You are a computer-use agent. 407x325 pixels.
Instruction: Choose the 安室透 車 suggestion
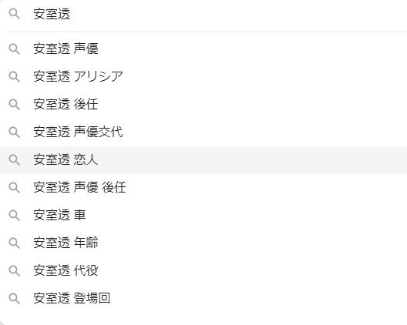coord(203,216)
